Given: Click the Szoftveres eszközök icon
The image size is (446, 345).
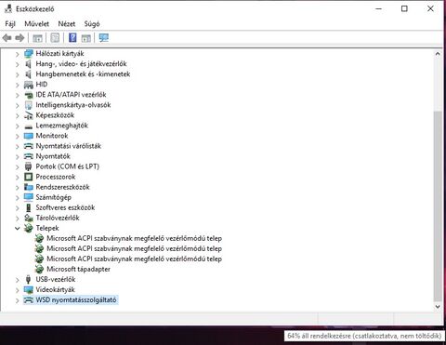Looking at the screenshot, I should coord(29,207).
